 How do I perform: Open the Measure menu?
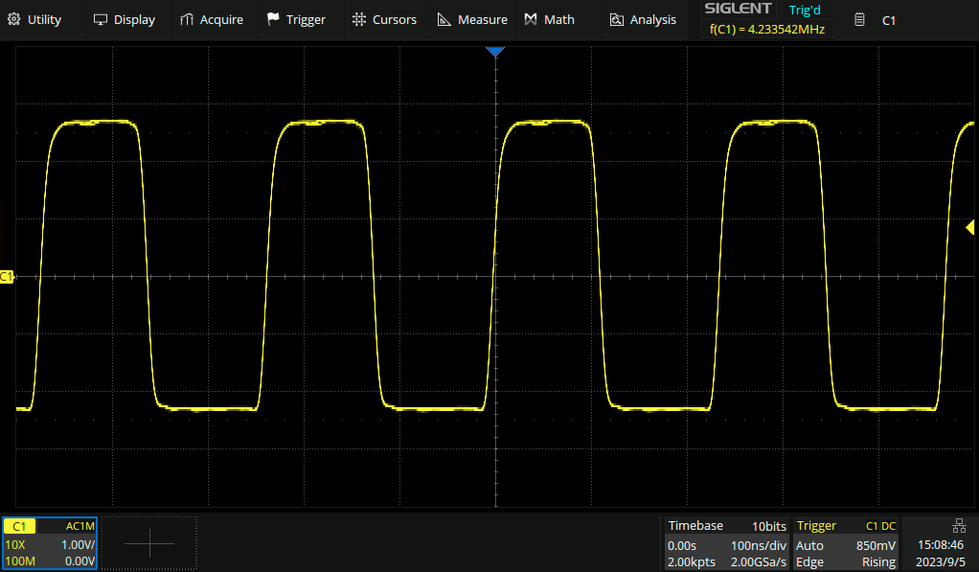pyautogui.click(x=472, y=19)
